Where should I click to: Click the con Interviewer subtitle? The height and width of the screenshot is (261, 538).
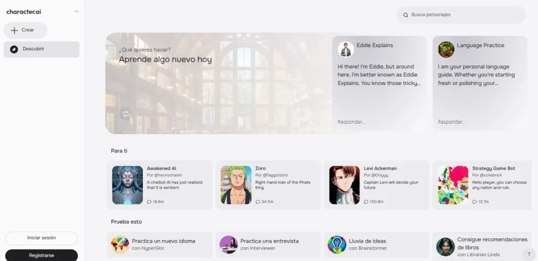[257, 248]
